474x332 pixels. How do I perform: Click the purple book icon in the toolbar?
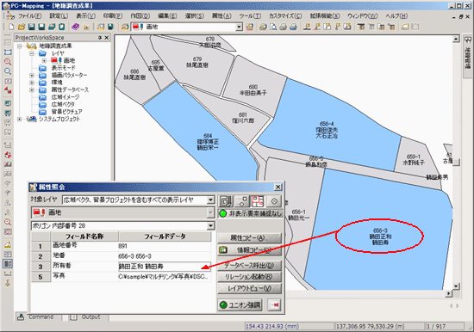[x=75, y=27]
